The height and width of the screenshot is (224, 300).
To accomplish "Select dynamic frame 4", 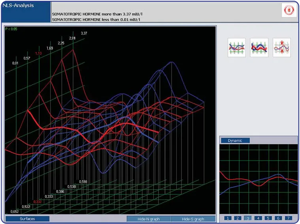I will click(x=258, y=218).
